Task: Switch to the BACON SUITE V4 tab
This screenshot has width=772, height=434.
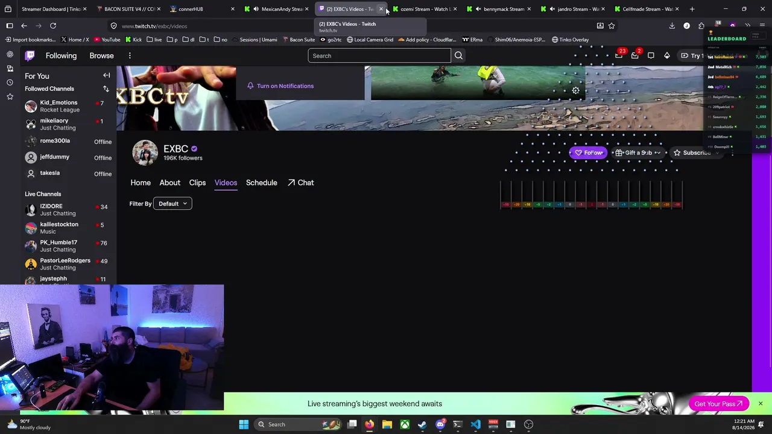Action: click(x=128, y=9)
